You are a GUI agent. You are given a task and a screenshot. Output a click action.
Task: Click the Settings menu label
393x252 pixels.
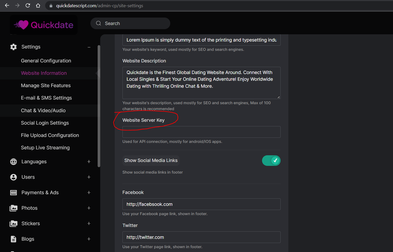pos(31,47)
